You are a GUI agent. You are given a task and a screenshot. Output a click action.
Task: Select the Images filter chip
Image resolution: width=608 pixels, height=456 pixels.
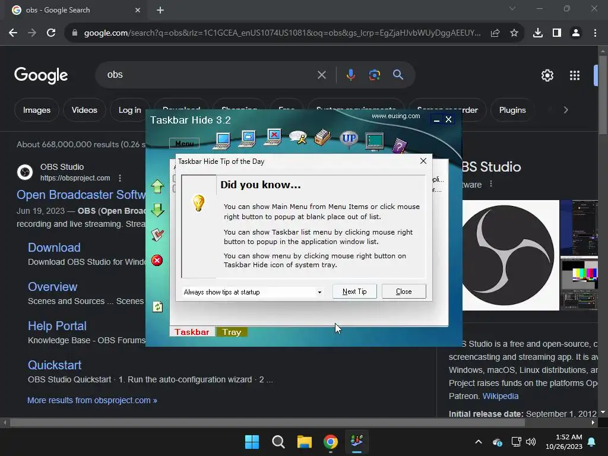[37, 110]
